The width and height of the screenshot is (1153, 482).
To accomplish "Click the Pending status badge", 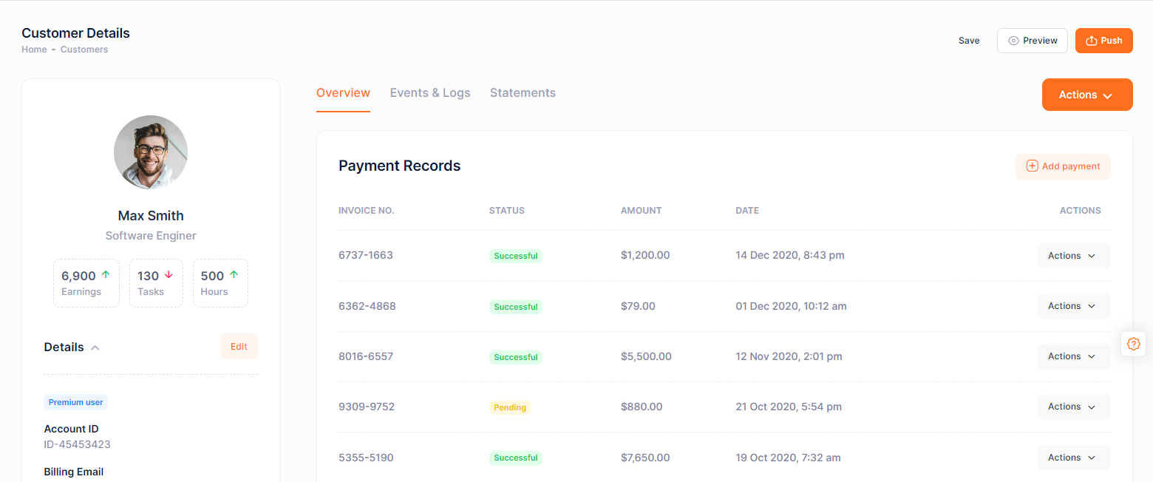I will click(510, 407).
